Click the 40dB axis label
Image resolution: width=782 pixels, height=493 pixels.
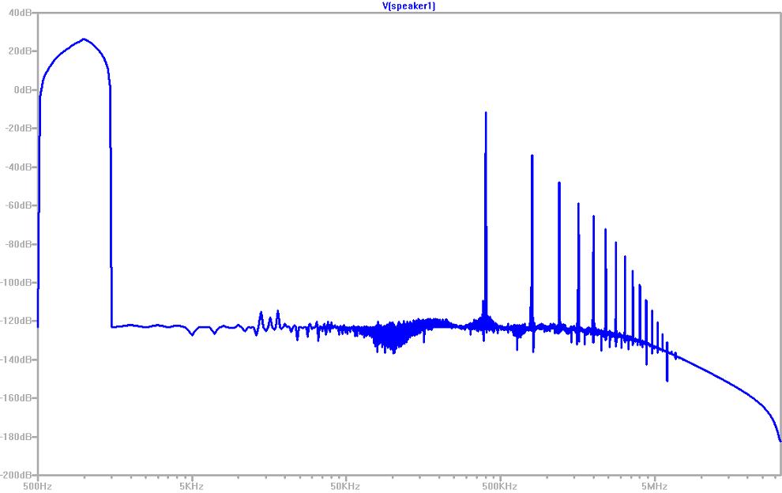(21, 13)
